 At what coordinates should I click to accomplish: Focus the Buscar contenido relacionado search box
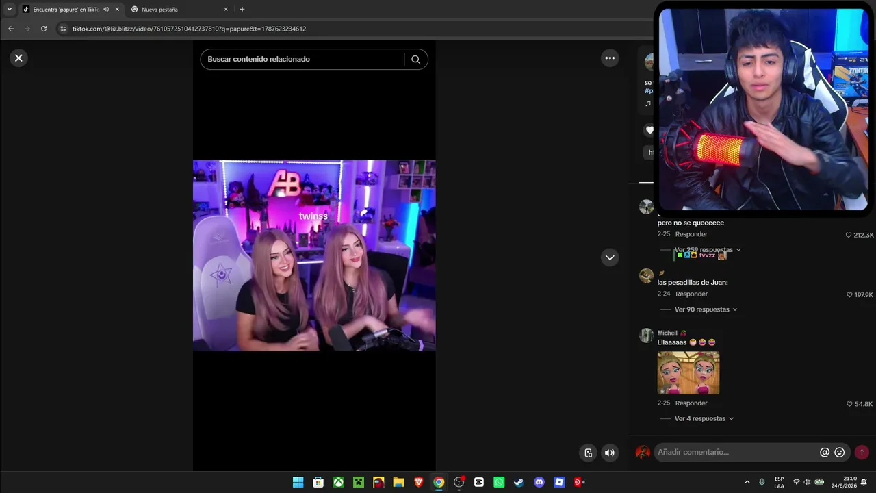pos(305,60)
